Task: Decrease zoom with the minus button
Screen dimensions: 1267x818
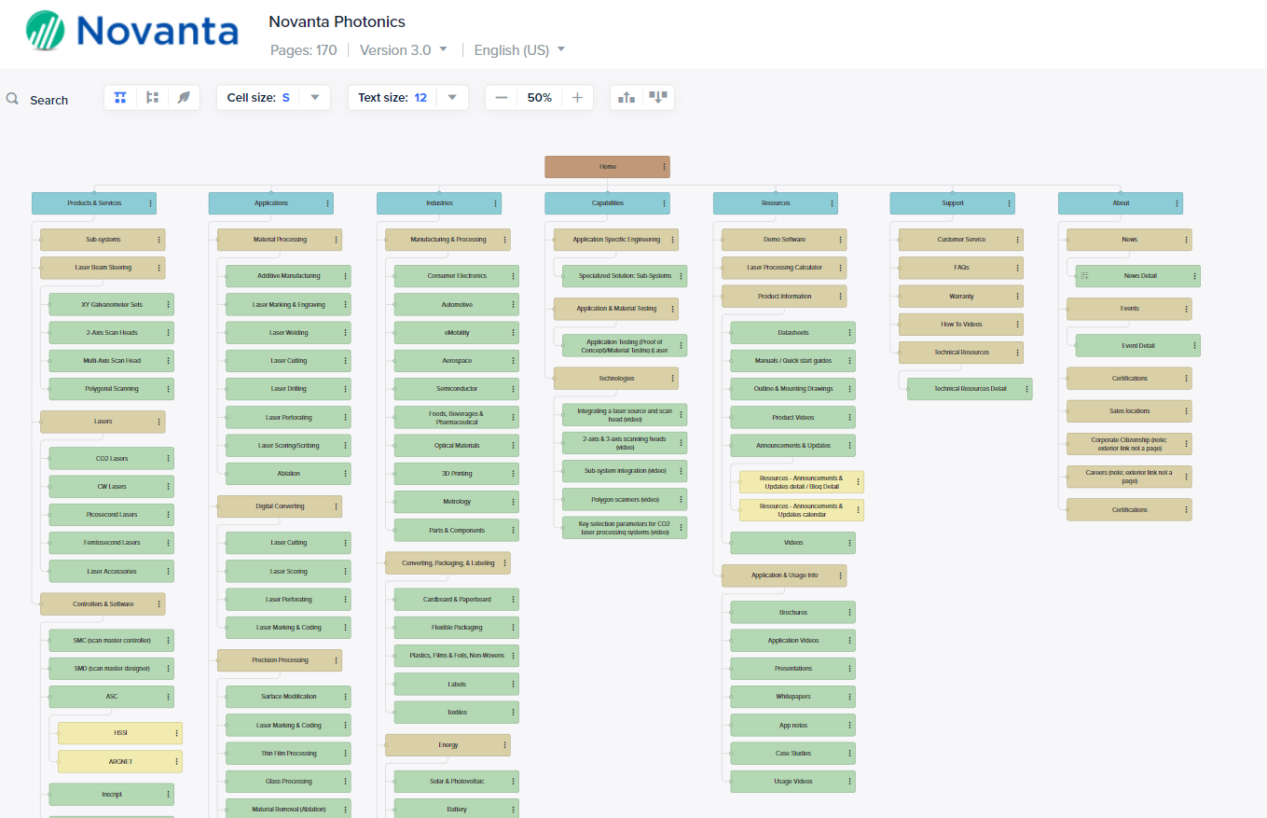Action: [502, 97]
